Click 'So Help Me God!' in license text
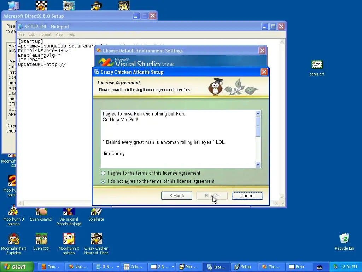The height and width of the screenshot is (272, 362). (120, 120)
